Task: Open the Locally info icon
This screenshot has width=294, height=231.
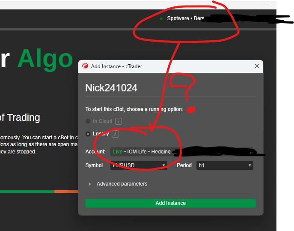Action: click(x=115, y=134)
